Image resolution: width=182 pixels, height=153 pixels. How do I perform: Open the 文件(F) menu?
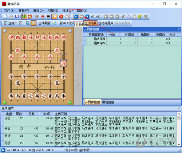(x=9, y=11)
